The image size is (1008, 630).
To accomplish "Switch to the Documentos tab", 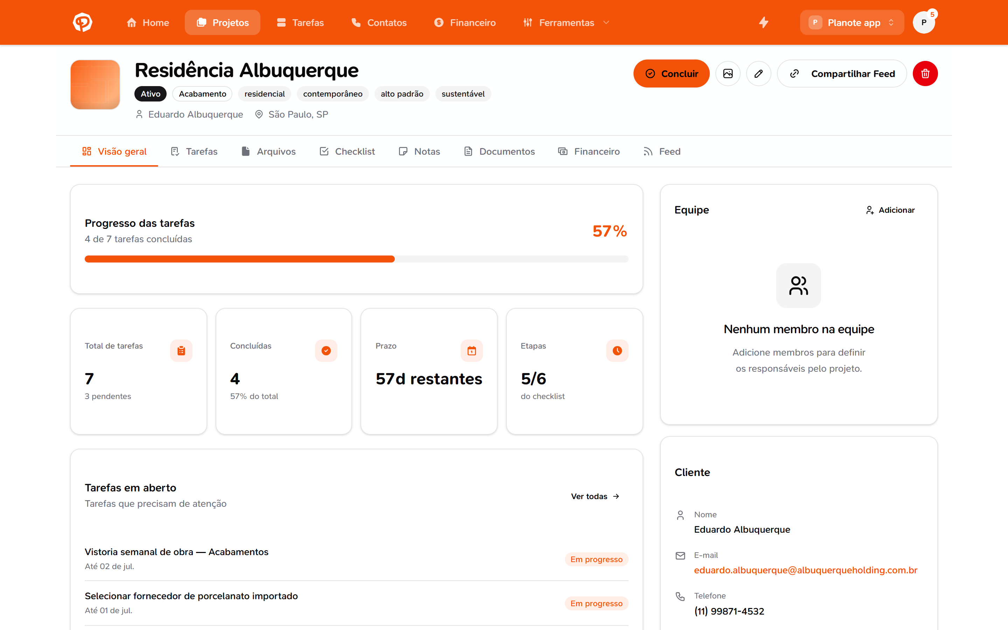I will [x=499, y=152].
